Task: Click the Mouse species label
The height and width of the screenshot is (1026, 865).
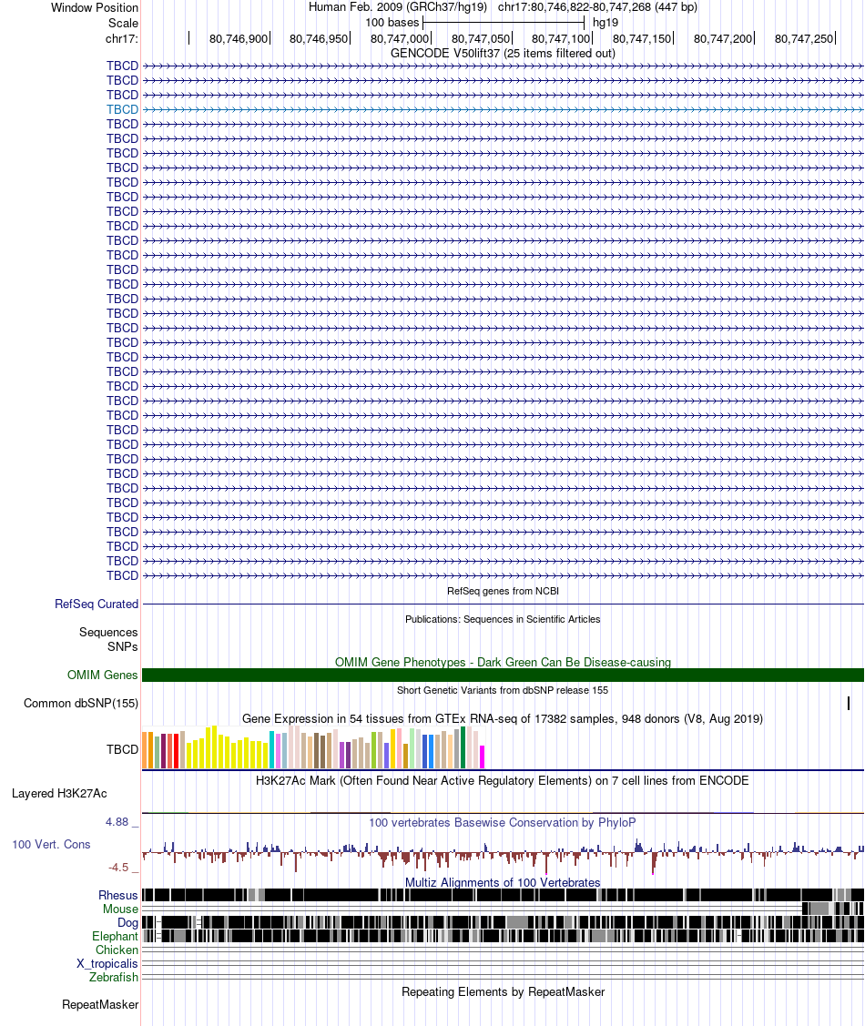Action: click(x=120, y=909)
